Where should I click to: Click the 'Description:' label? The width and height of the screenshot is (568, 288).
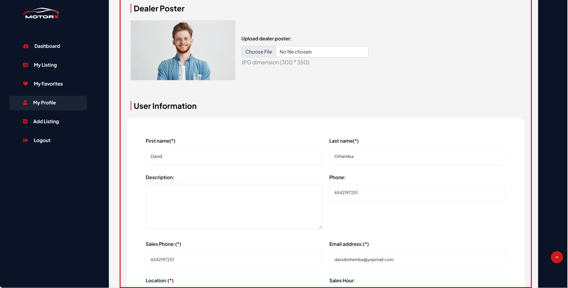click(160, 177)
